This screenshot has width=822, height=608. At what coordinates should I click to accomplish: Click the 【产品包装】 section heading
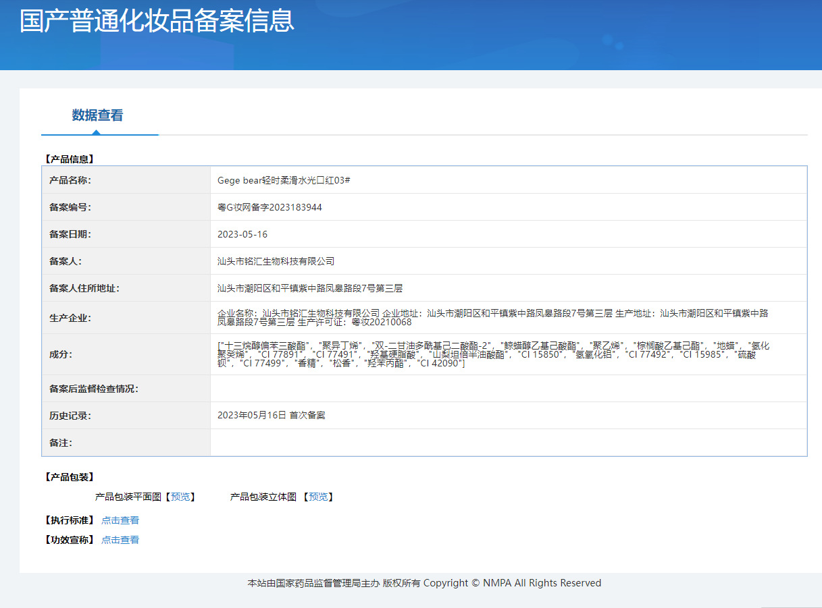click(x=69, y=477)
